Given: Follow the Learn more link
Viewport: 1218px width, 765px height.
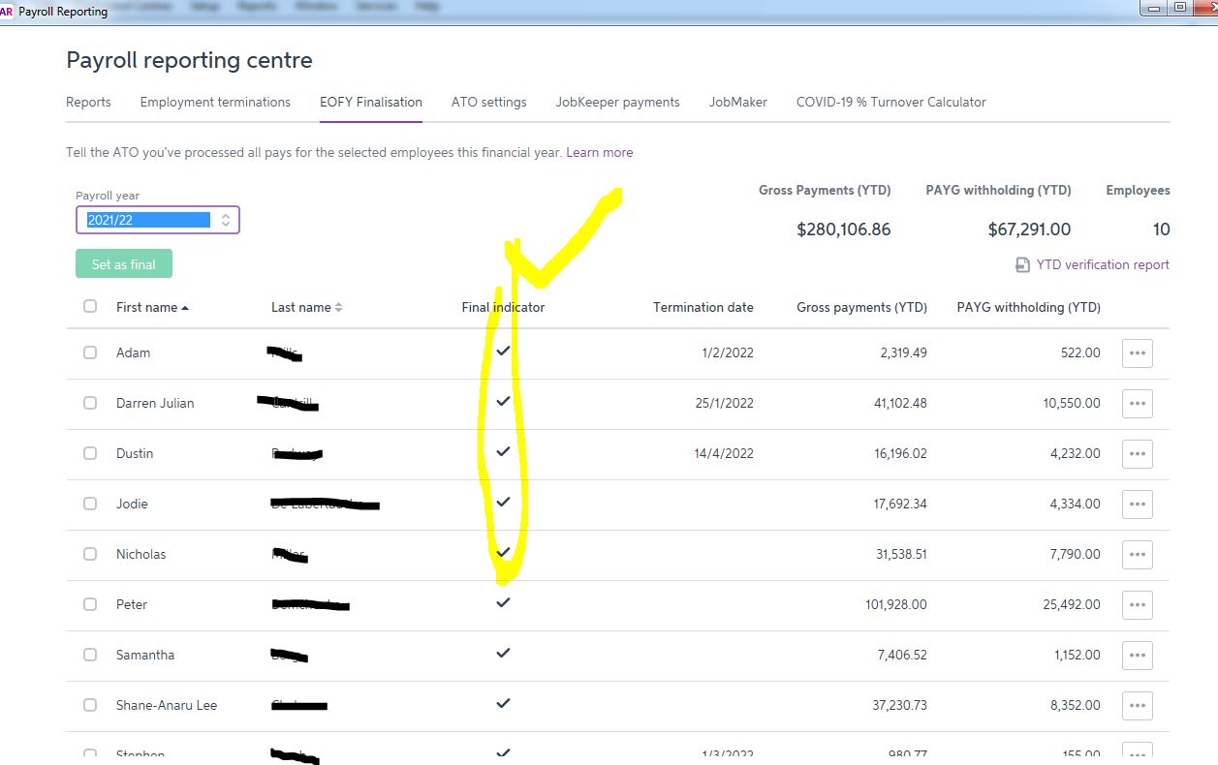Looking at the screenshot, I should pyautogui.click(x=599, y=152).
